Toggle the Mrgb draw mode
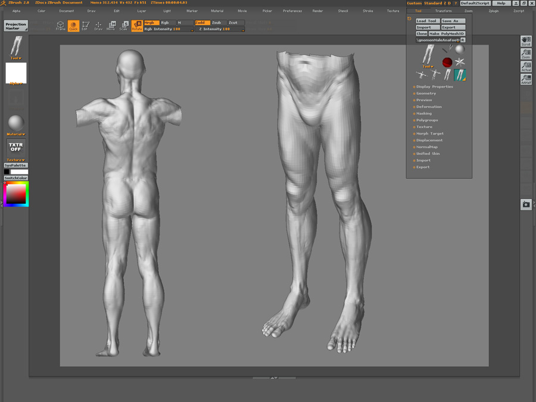The width and height of the screenshot is (536, 402). [151, 23]
